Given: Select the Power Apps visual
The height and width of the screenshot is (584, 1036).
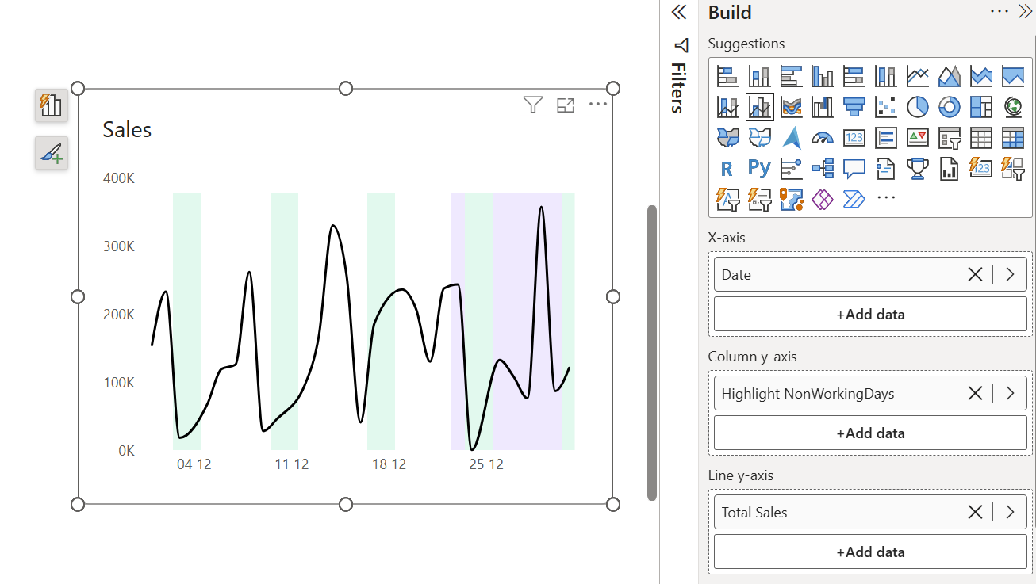Looking at the screenshot, I should [x=823, y=198].
